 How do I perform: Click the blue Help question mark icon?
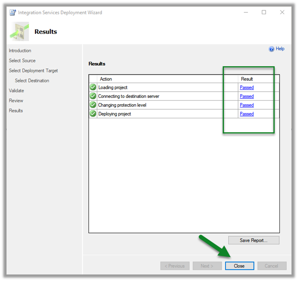click(x=271, y=49)
